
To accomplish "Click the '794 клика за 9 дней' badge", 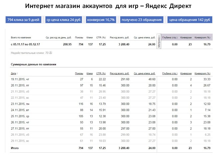I will (x=23, y=20).
